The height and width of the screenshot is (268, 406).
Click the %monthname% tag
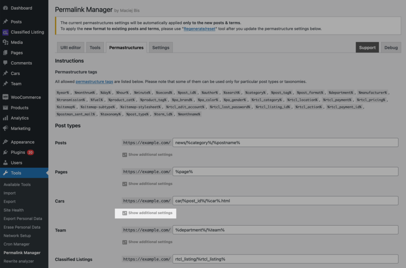point(189,114)
